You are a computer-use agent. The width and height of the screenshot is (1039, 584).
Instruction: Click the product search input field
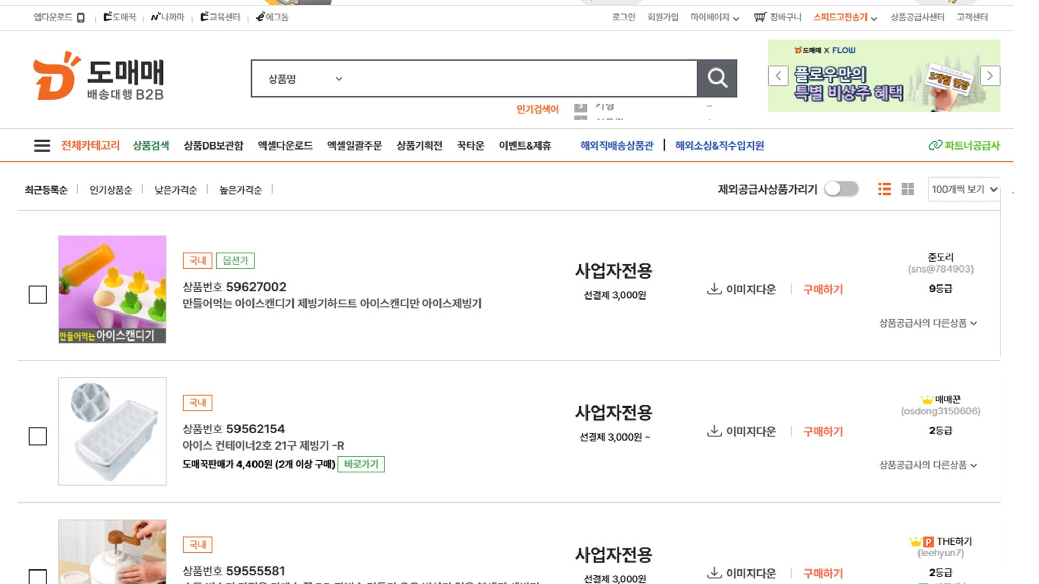[x=522, y=79]
